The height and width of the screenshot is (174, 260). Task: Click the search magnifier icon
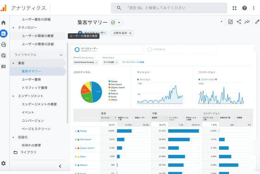coord(119,8)
